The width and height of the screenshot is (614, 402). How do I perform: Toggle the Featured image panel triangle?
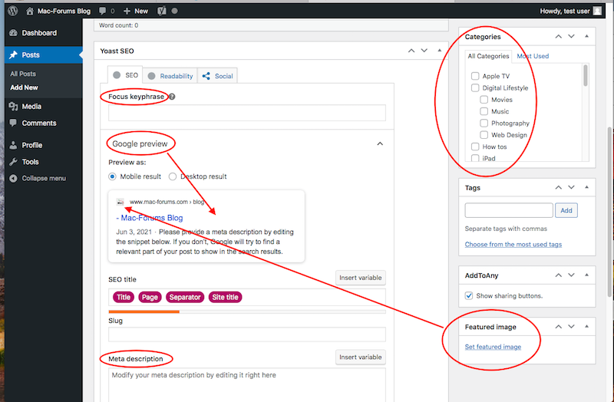586,326
